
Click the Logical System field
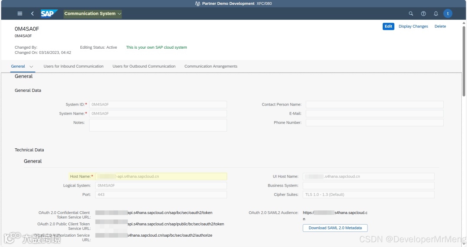pyautogui.click(x=161, y=185)
